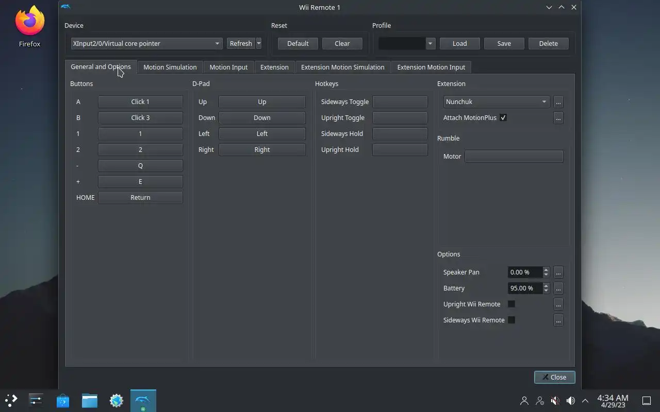Open the volume tray icon
This screenshot has height=412, width=660.
570,401
